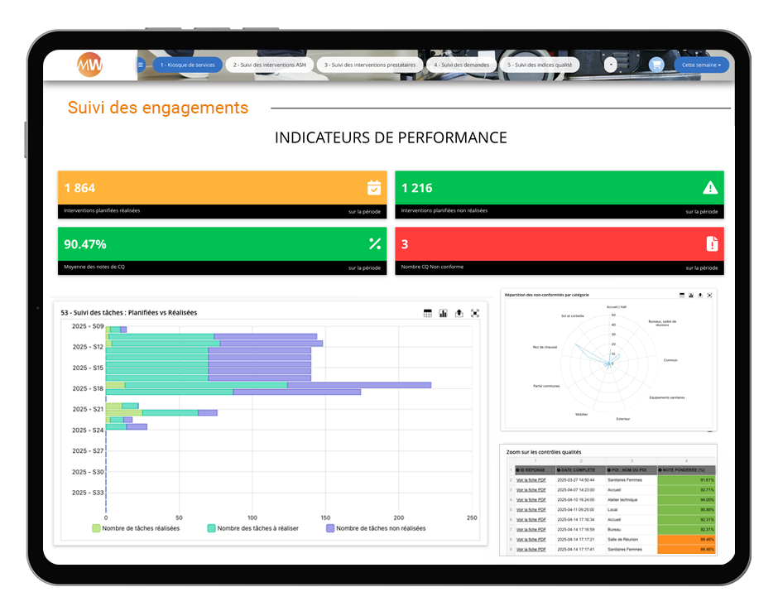Click the '1 - Kiosque de services' button
This screenshot has height=616, width=778.
pos(188,65)
